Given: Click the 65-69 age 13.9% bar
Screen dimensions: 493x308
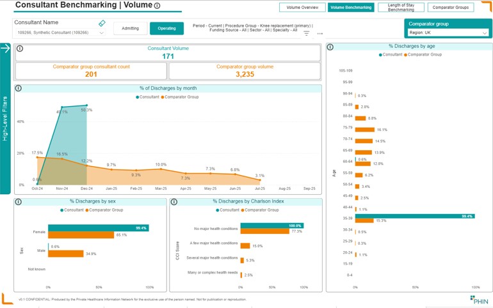Looking at the screenshot, I should pyautogui.click(x=364, y=153).
